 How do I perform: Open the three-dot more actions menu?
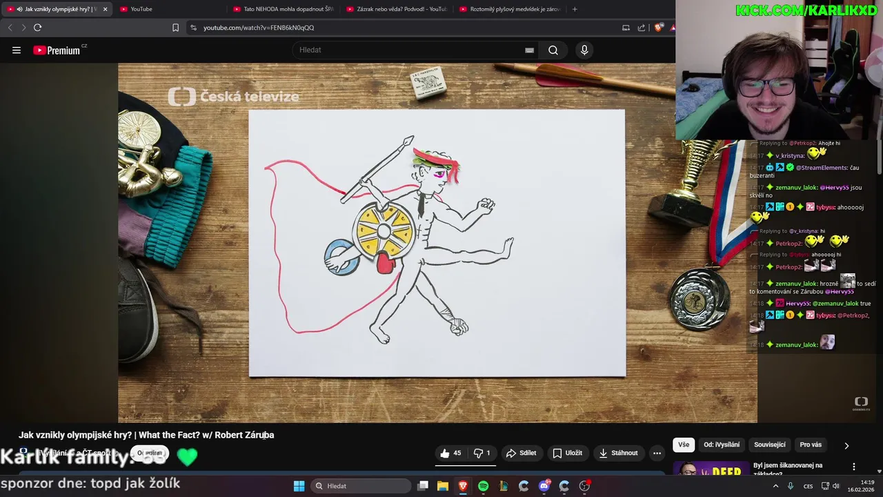(657, 453)
